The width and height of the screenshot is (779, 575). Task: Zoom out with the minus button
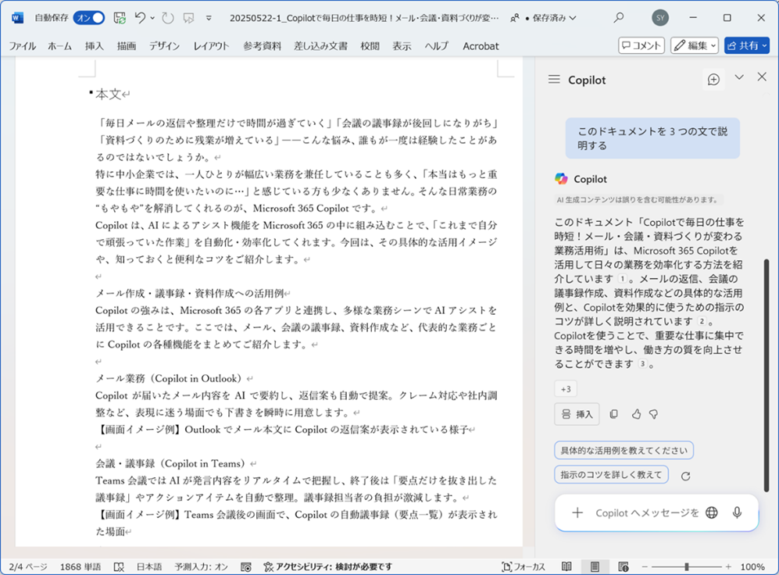[x=645, y=566]
